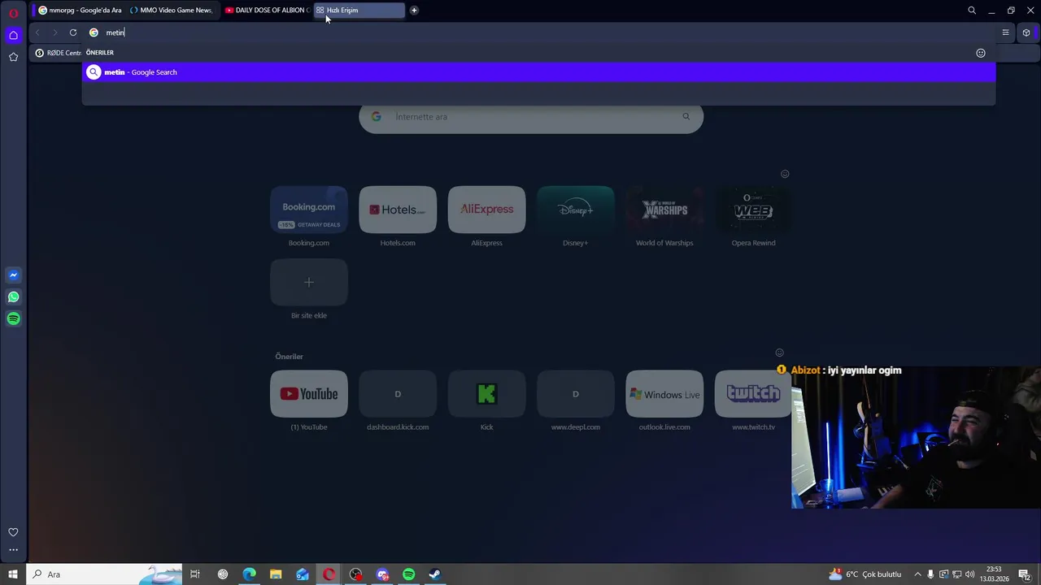Open Messenger in the Opera sidebar
The width and height of the screenshot is (1041, 585).
coord(13,275)
